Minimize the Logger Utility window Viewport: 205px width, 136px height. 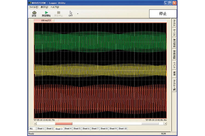[166, 3]
